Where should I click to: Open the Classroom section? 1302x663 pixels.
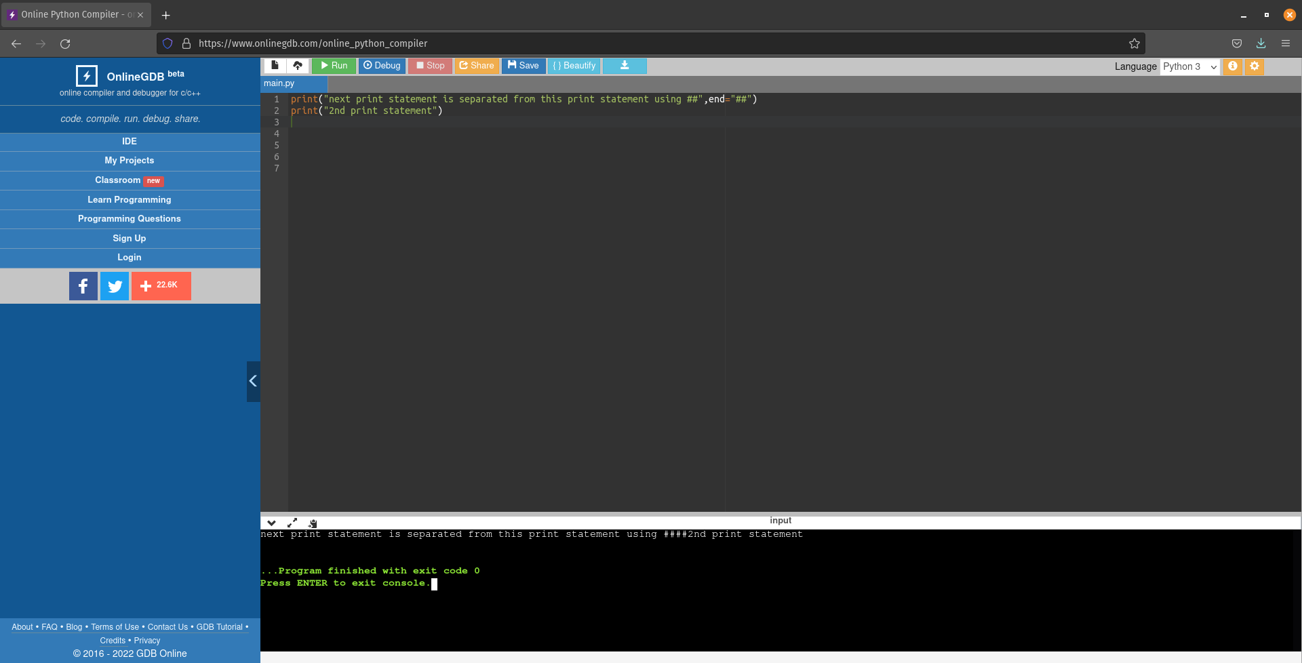(130, 180)
